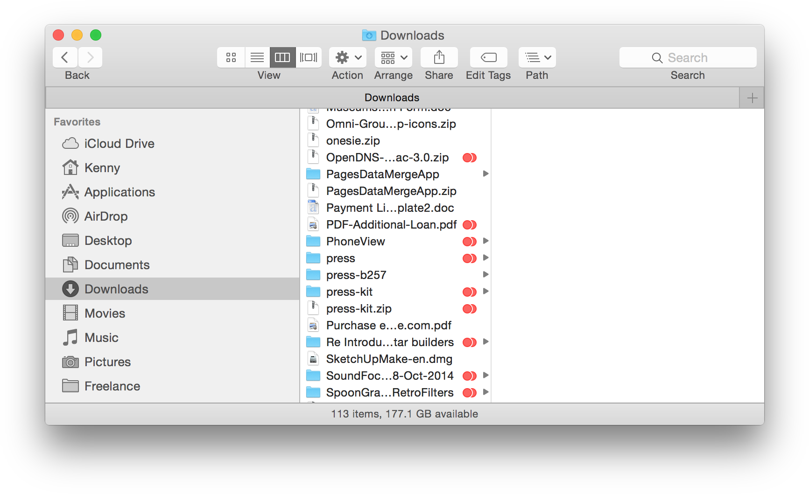
Task: Select the Downloads tab
Action: pyautogui.click(x=392, y=97)
